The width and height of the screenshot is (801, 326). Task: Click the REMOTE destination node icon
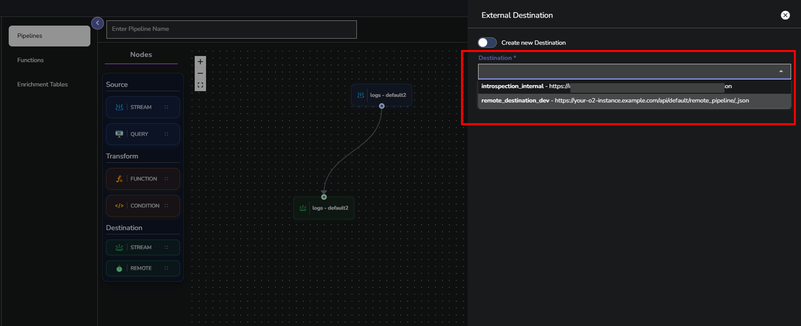click(x=119, y=268)
